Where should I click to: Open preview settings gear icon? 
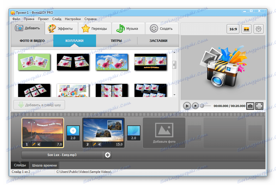click(258, 29)
